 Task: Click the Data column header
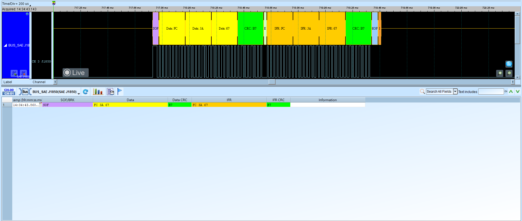[x=130, y=100]
